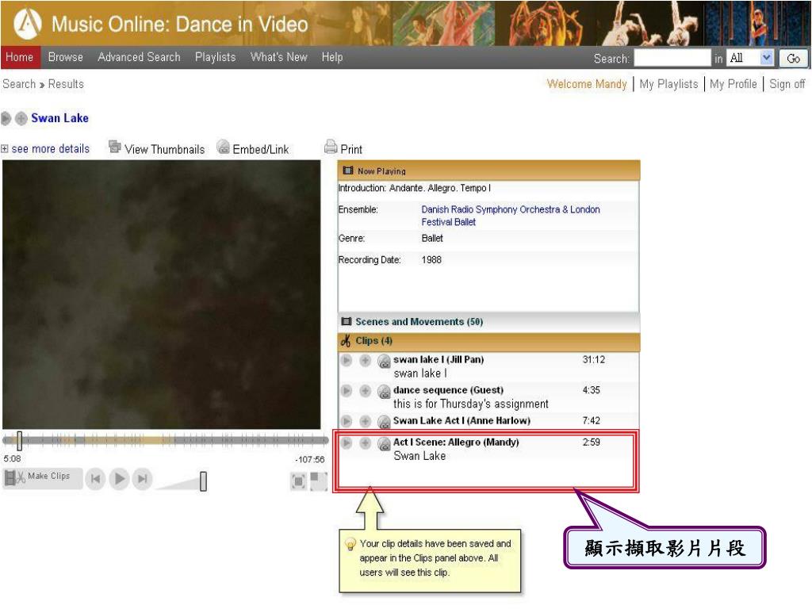Click the remaining time '-107:56' readout
The image size is (812, 609).
point(310,460)
